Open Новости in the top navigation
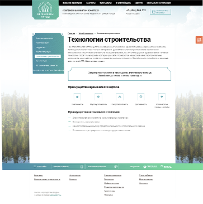The height and width of the screenshot is (204, 203). coord(139,3)
